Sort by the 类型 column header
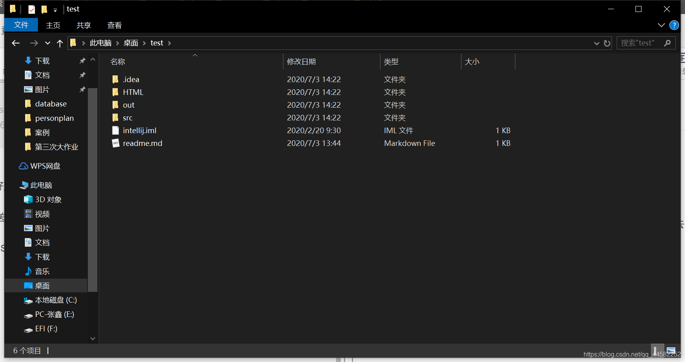This screenshot has height=362, width=685. [x=391, y=62]
